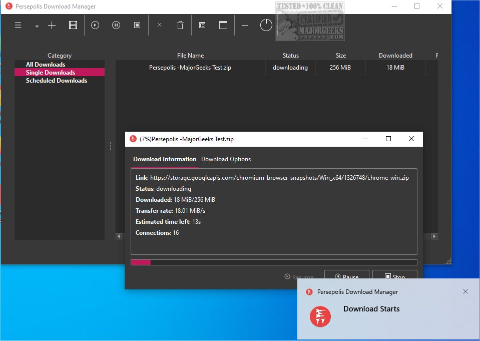
Task: Expand the toolbar dropdown arrow
Action: [37, 27]
